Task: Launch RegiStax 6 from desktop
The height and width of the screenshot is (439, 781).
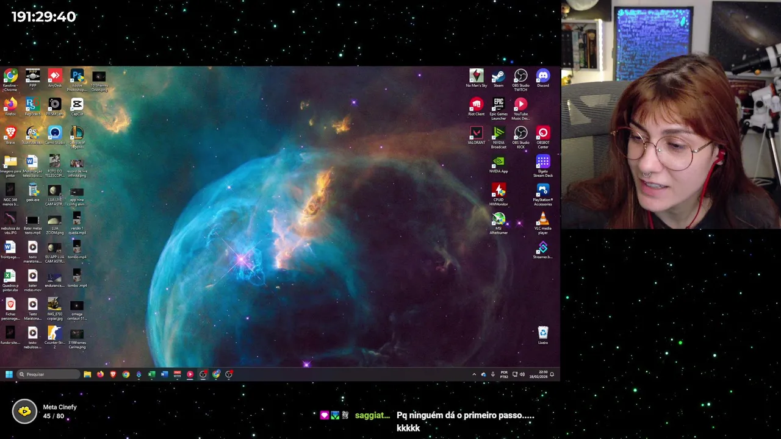Action: (32, 107)
